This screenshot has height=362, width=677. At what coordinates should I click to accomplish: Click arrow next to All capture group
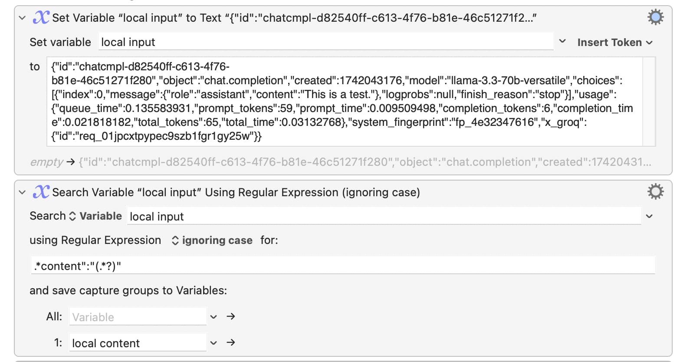231,316
